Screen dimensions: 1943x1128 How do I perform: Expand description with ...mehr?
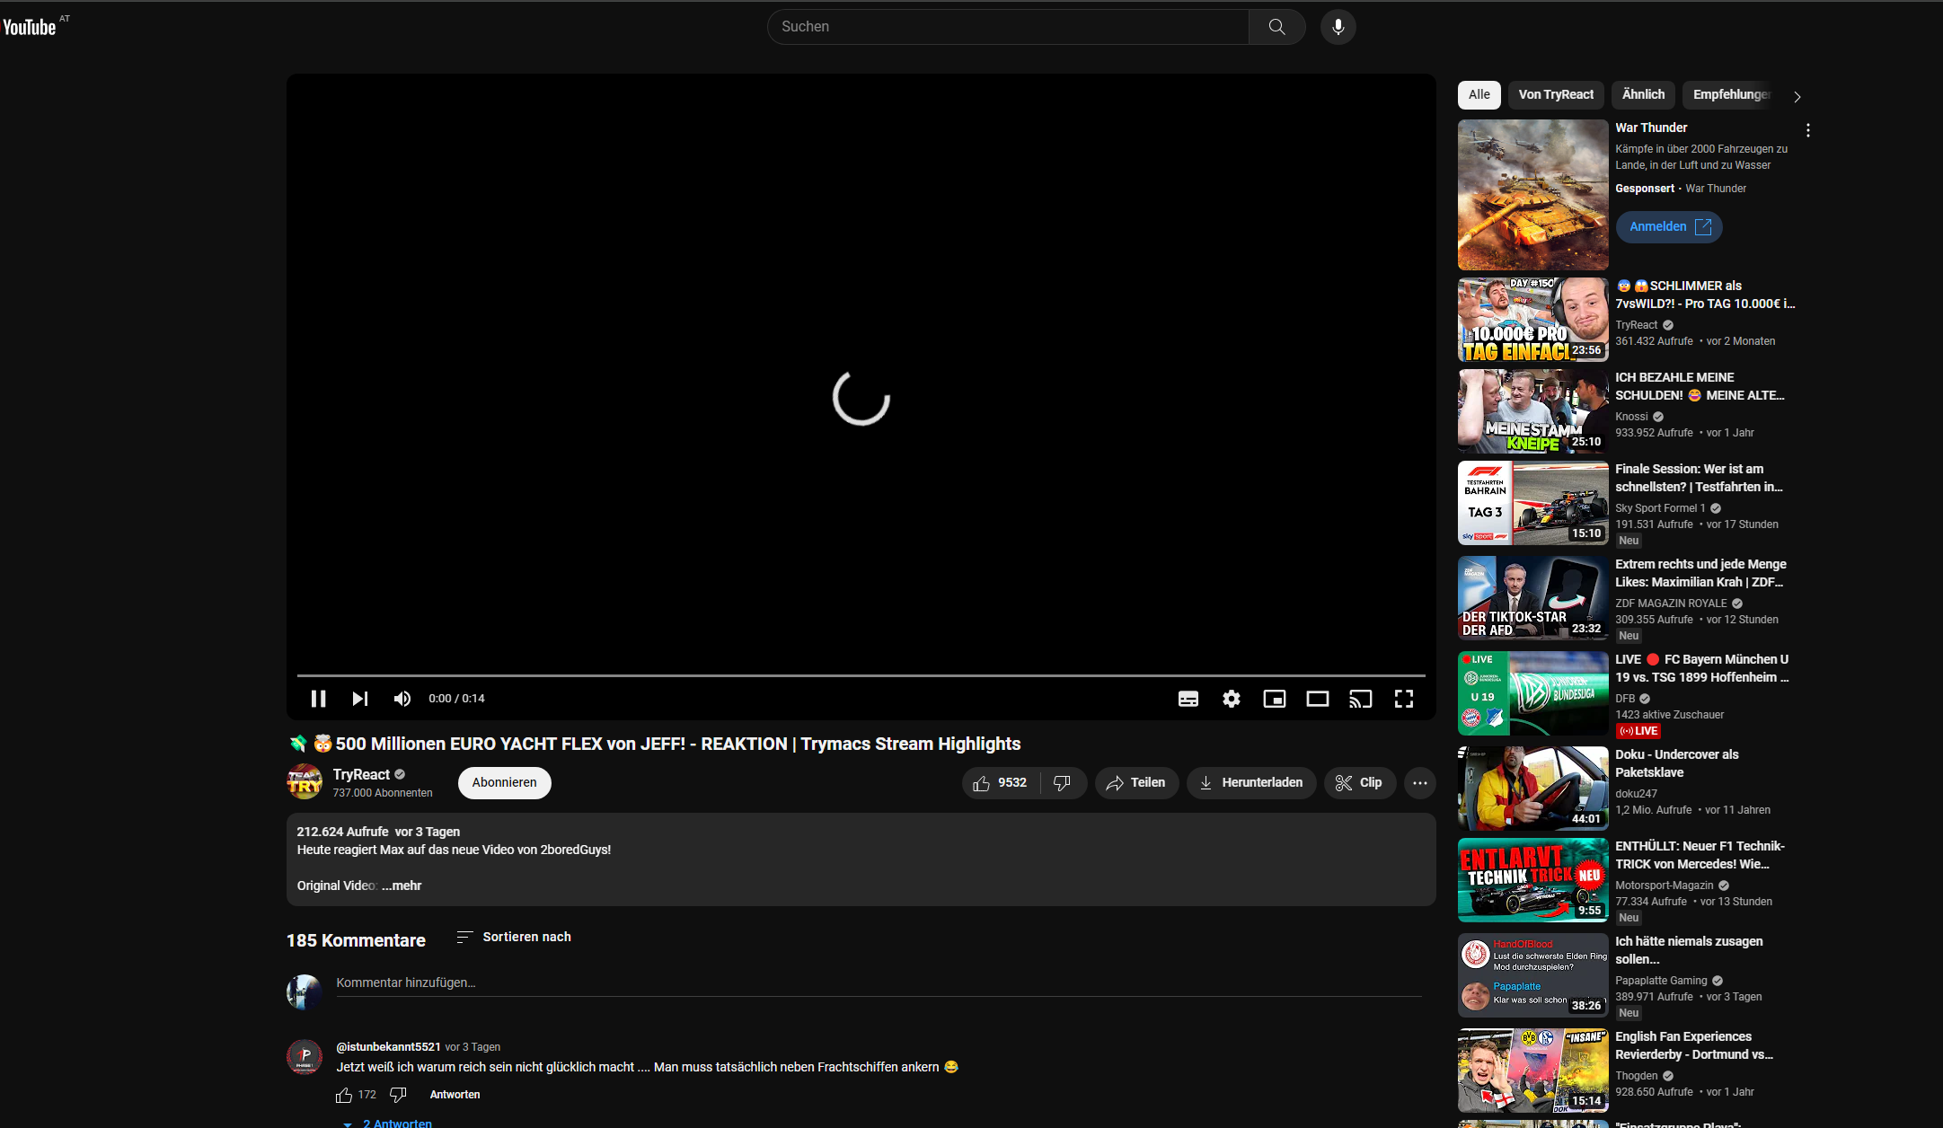tap(402, 886)
